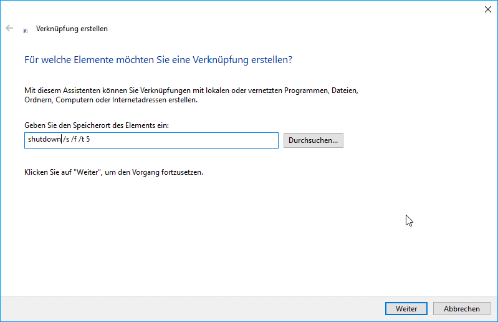Click the back arrow in the wizard header

click(x=9, y=28)
